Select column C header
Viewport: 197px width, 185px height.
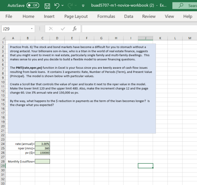pyautogui.click(x=43, y=38)
